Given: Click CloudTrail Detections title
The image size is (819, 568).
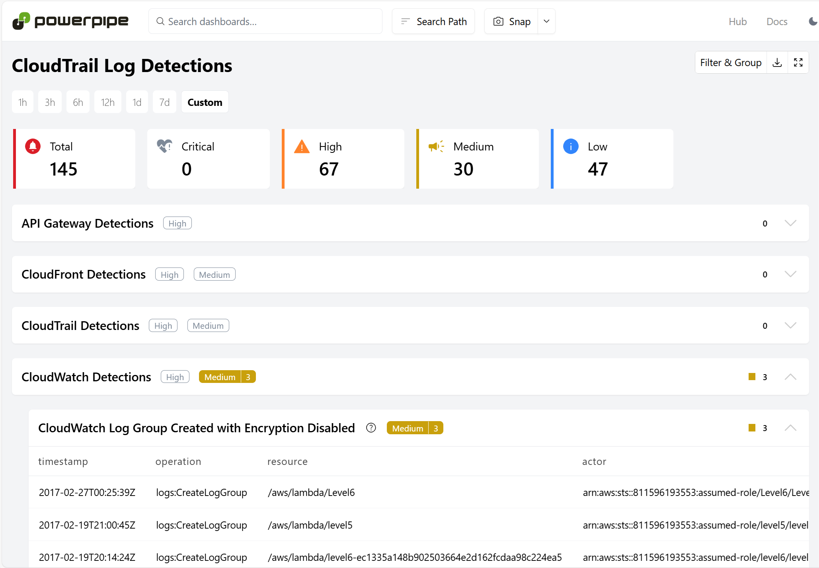Looking at the screenshot, I should pyautogui.click(x=80, y=326).
